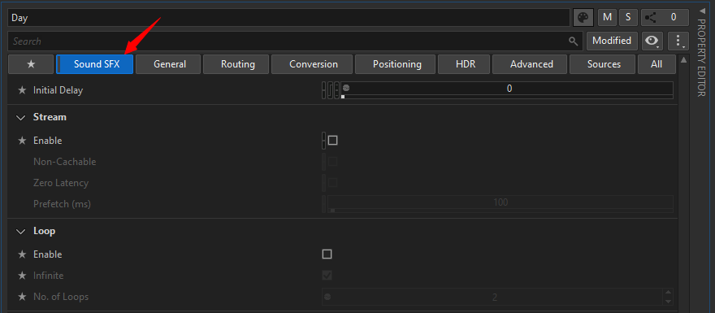Switch to the Routing tab

coord(237,64)
